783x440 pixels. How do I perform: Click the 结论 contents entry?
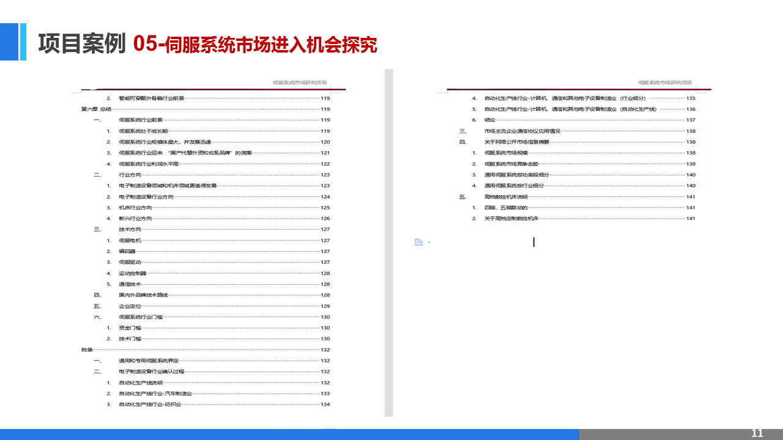pyautogui.click(x=490, y=120)
